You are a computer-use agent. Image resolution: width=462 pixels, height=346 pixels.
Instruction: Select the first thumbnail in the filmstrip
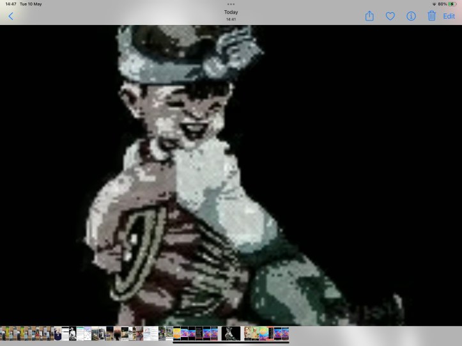(3, 333)
